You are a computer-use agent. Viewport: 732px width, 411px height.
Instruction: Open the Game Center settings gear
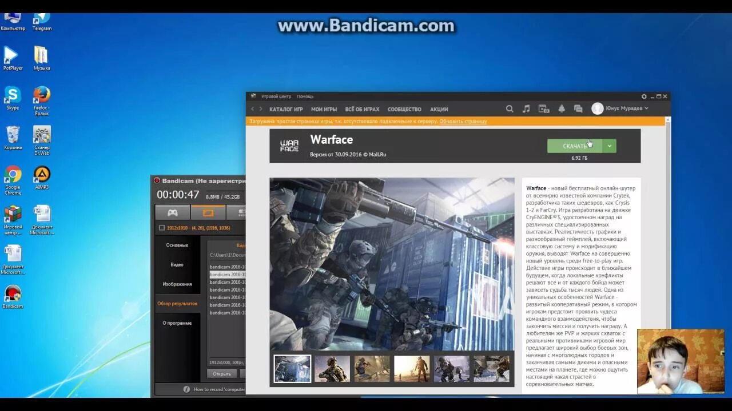(644, 96)
